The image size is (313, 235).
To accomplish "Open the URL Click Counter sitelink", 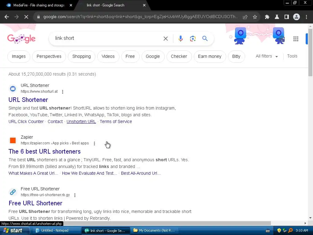I will [x=26, y=121].
